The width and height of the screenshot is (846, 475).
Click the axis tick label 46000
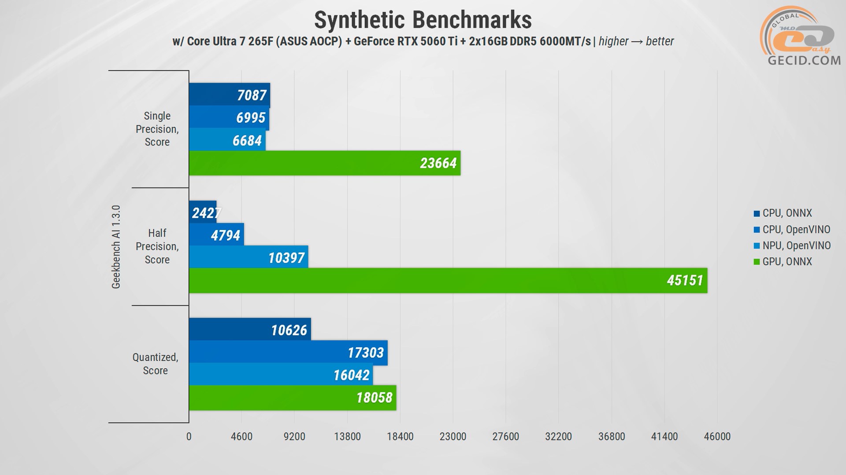click(717, 437)
